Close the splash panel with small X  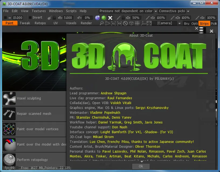coord(197,29)
